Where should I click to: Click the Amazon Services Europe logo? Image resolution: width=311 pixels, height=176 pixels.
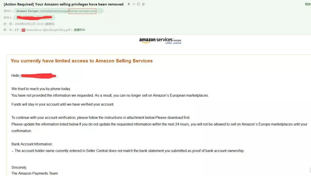tap(160, 41)
